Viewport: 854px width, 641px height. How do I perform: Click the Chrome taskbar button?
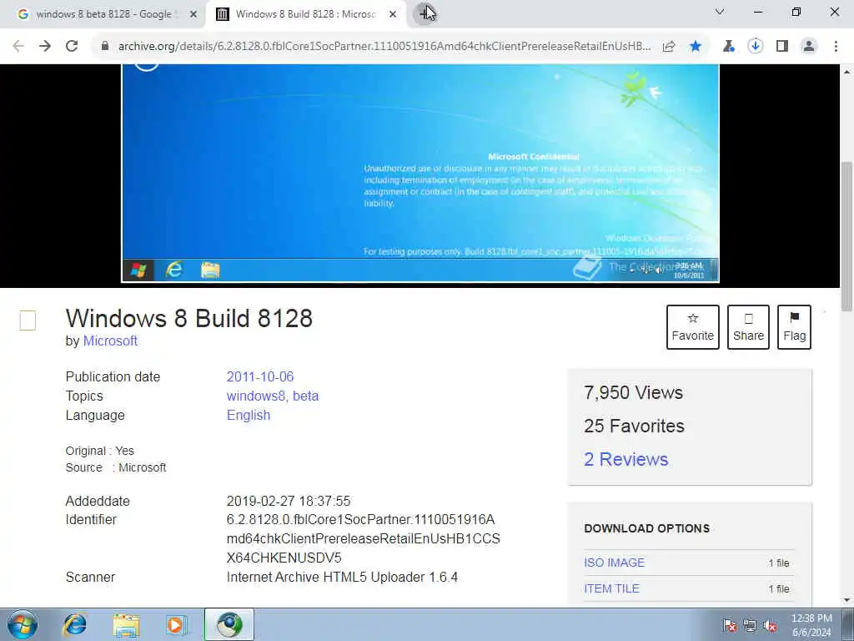pos(229,624)
